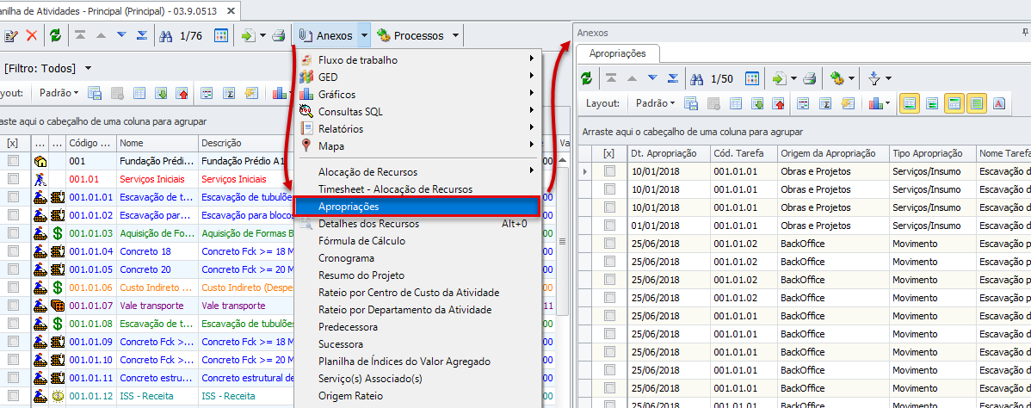The image size is (1031, 408).
Task: Expand the Consultas SQL submenu
Action: [x=419, y=112]
